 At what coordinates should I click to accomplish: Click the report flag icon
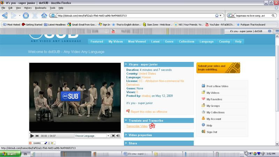click(128, 111)
